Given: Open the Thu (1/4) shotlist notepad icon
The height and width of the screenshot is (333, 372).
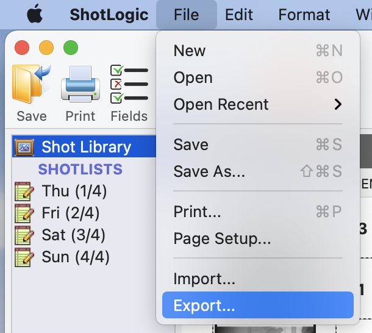Looking at the screenshot, I should click(24, 192).
